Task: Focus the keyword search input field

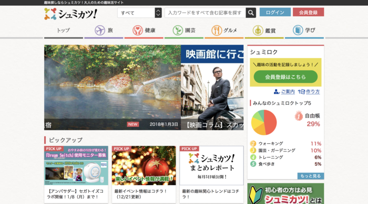Action: pyautogui.click(x=205, y=13)
